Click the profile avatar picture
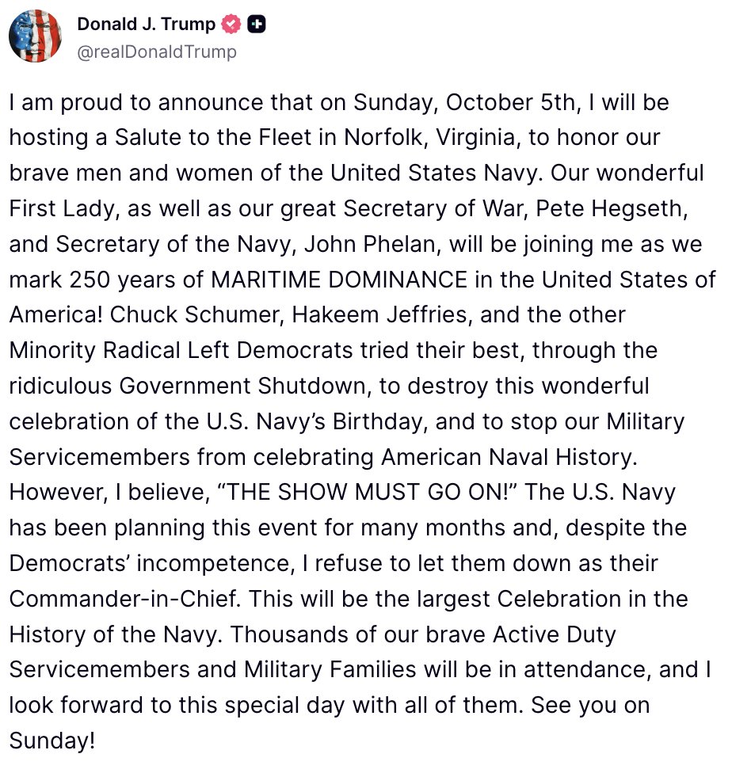This screenshot has width=732, height=773. 36,36
